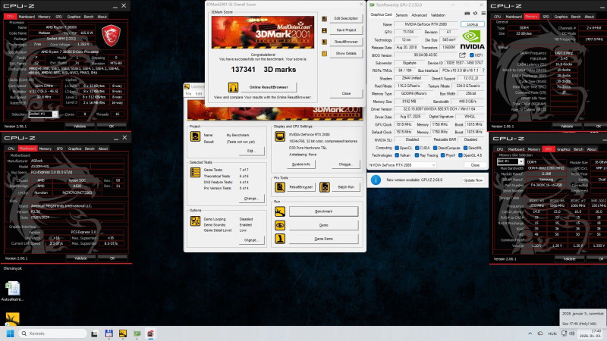
Task: Click the Save Project floppy disk icon
Action: pos(325,30)
